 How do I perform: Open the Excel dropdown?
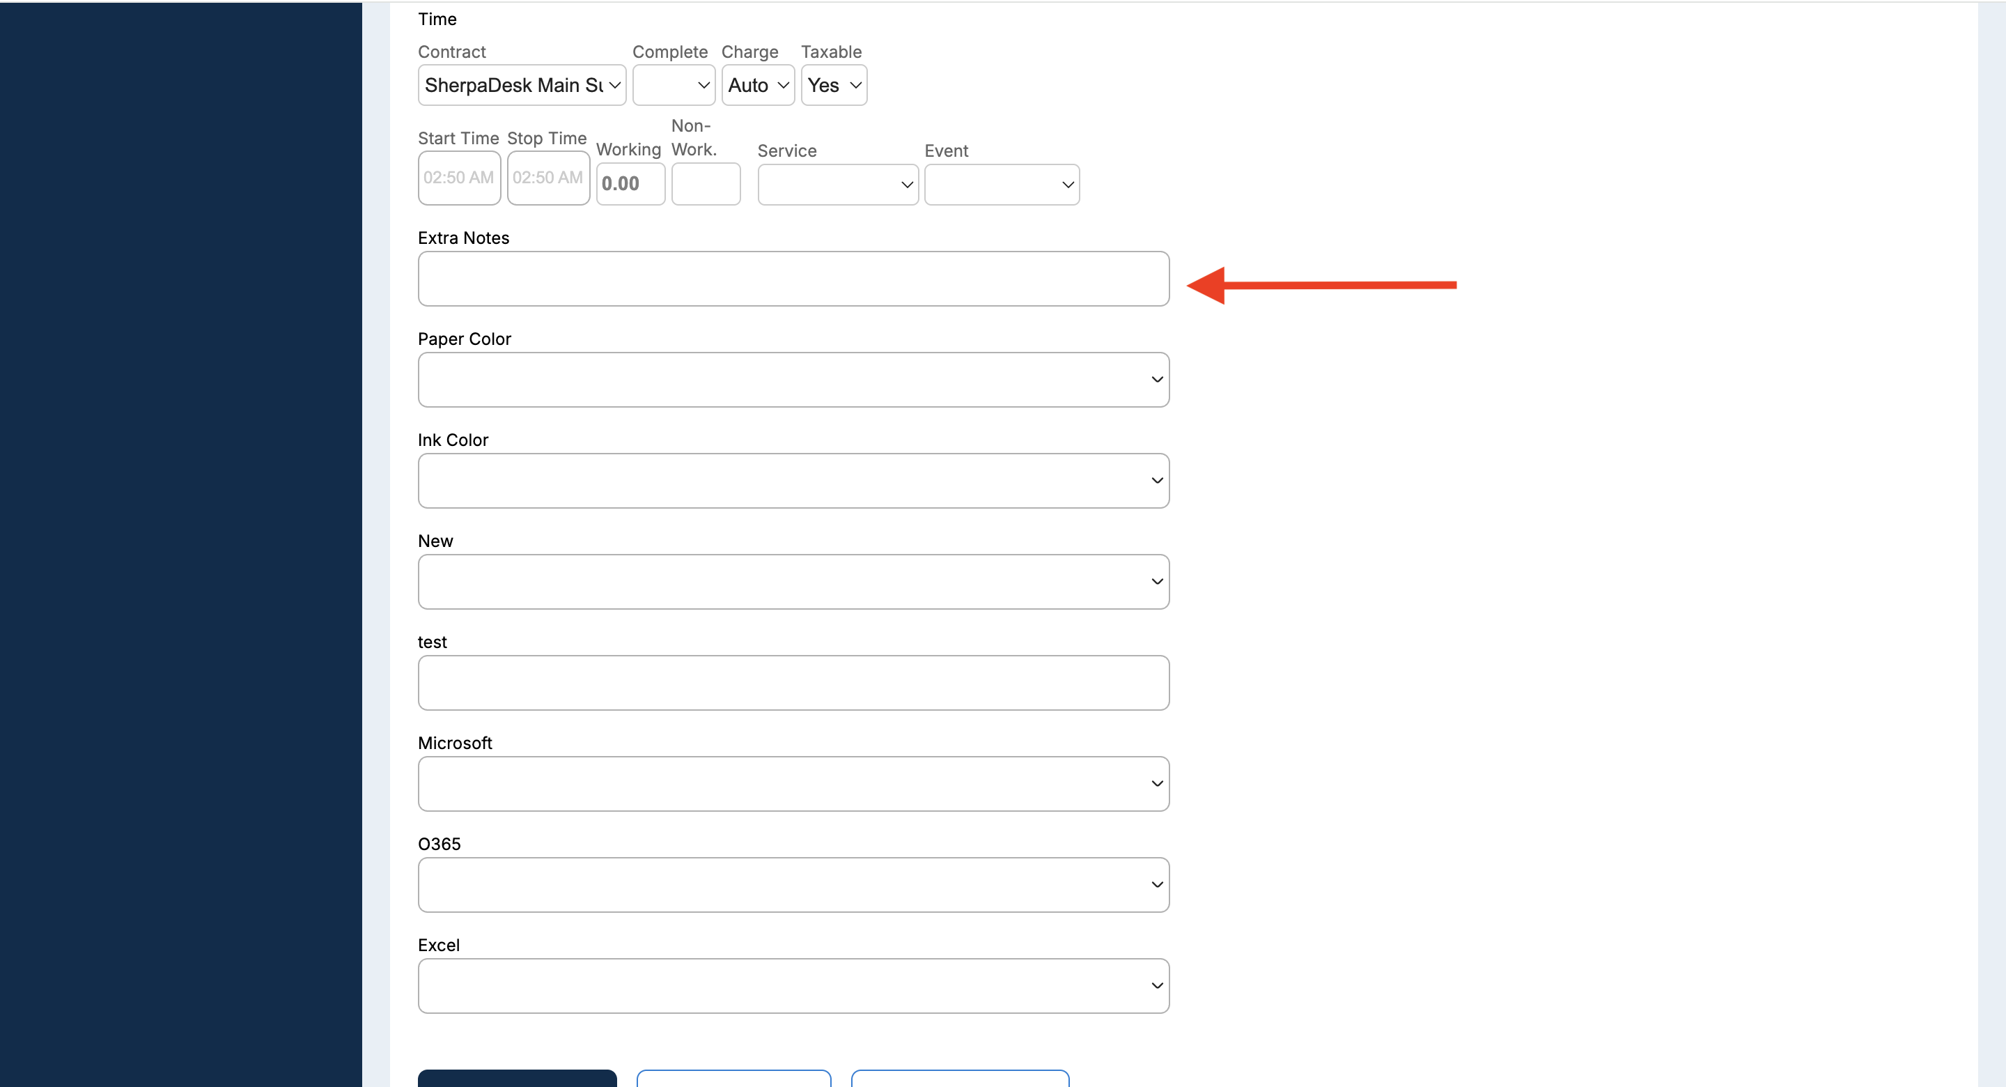pos(793,986)
